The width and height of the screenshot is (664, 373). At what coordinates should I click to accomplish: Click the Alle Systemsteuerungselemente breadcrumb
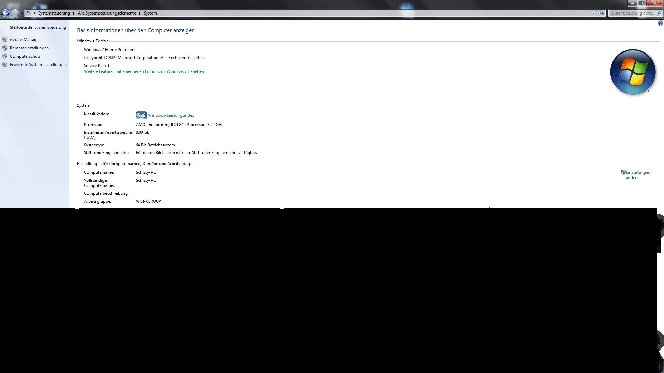pos(107,13)
